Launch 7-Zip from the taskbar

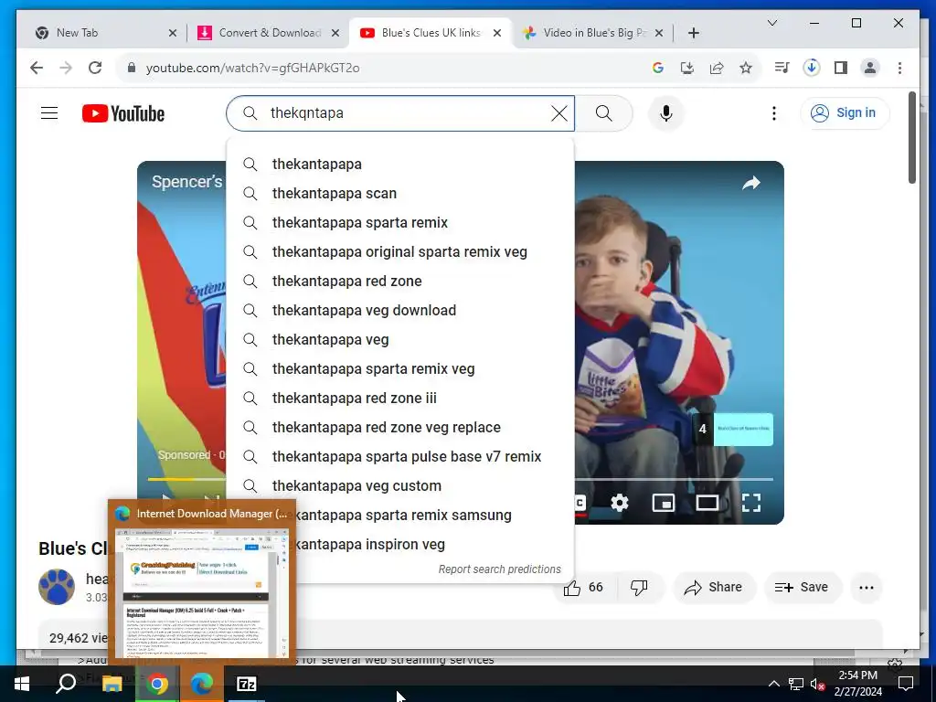tap(247, 684)
